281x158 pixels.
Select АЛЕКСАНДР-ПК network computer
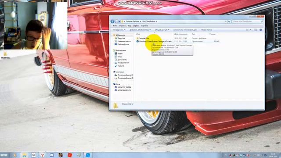[123, 90]
